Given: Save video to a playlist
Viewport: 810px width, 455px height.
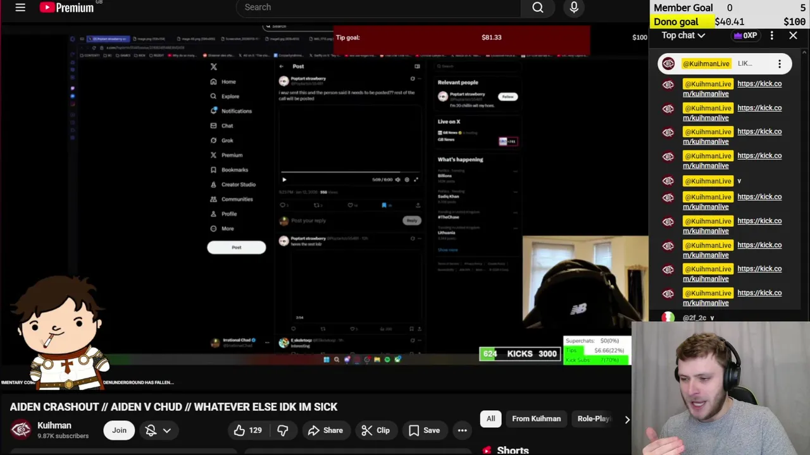Looking at the screenshot, I should [424, 430].
